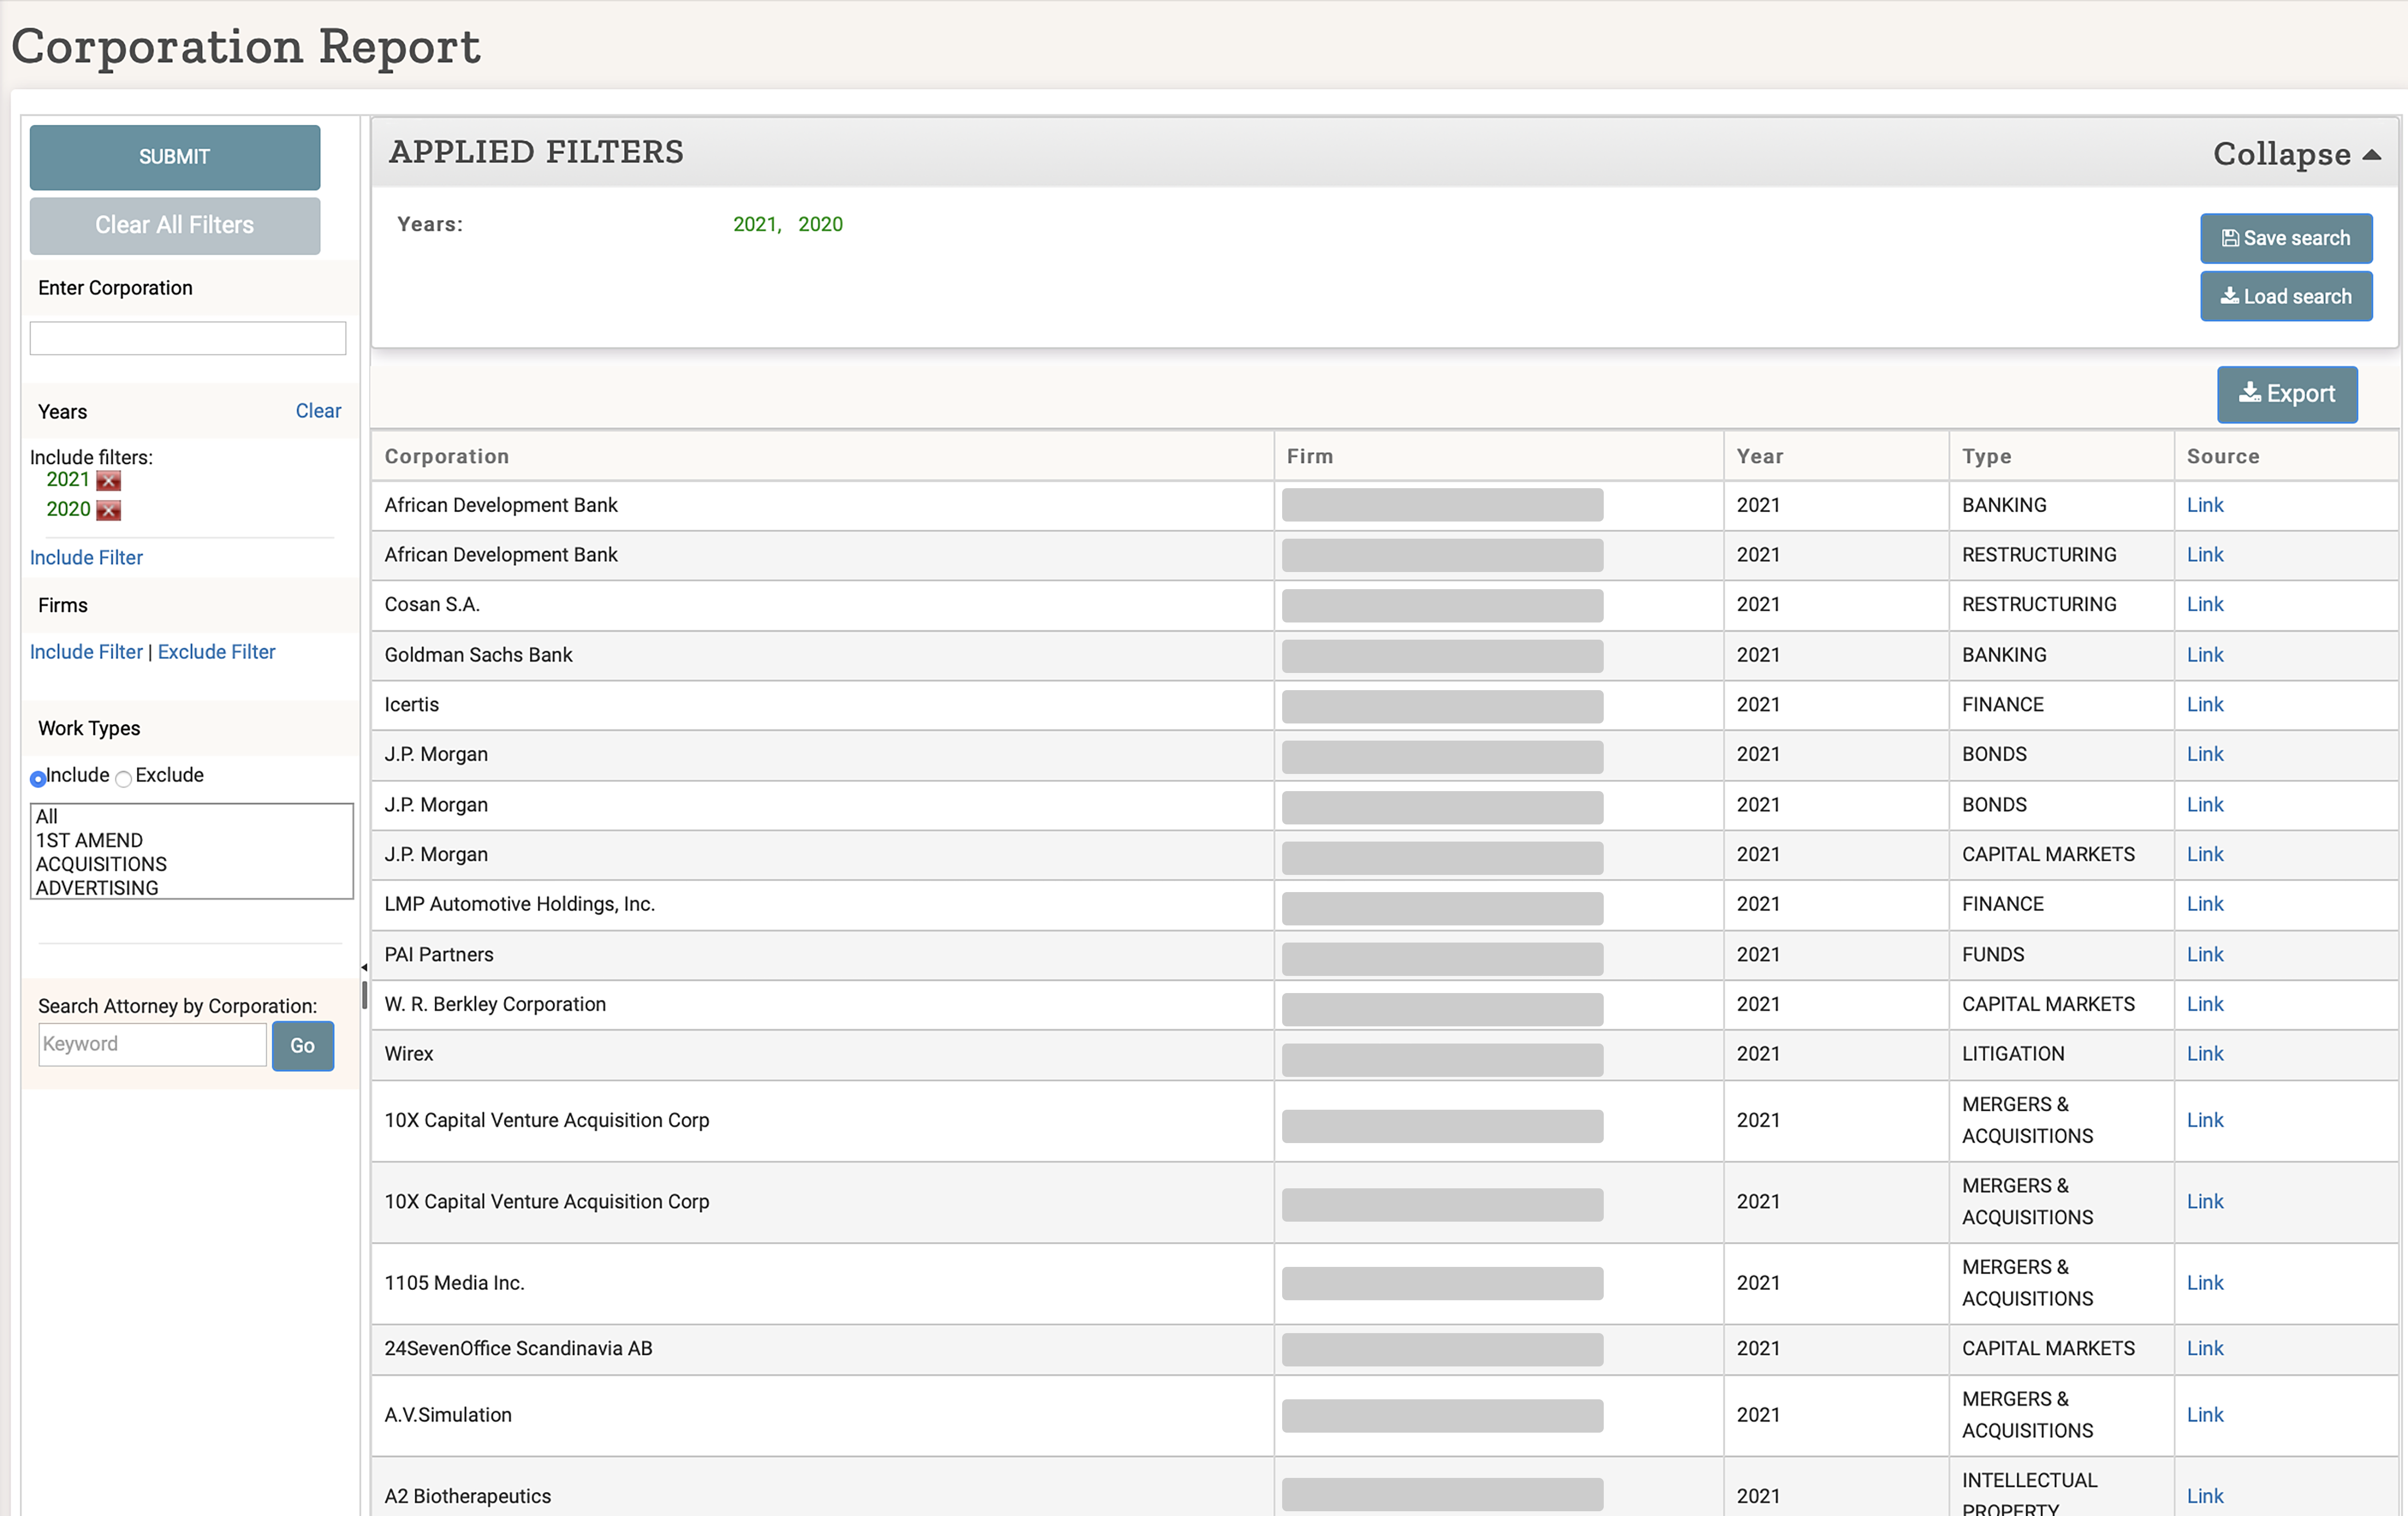This screenshot has width=2408, height=1516.
Task: Collapse the Applied Filters panel
Action: tap(2296, 154)
